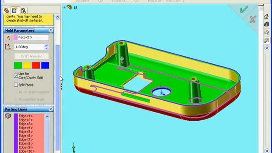The width and height of the screenshot is (272, 153).
Task: Click the yellow shut-off surfaces message box
Action: pyautogui.click(x=28, y=20)
